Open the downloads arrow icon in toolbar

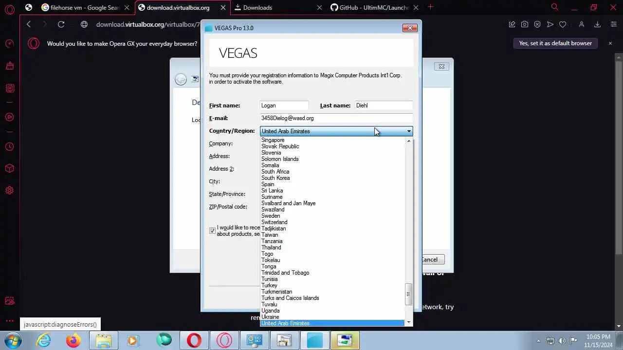point(597,24)
